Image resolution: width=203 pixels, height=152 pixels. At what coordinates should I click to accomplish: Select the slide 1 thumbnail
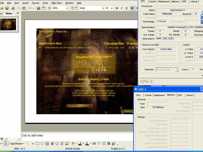(8, 24)
